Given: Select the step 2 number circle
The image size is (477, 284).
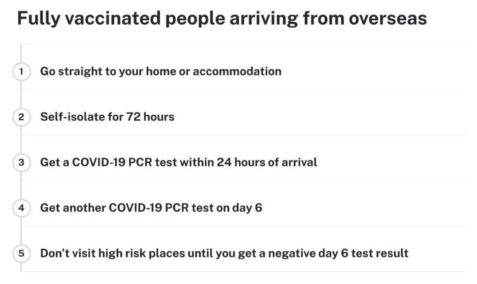Looking at the screenshot, I should (21, 117).
